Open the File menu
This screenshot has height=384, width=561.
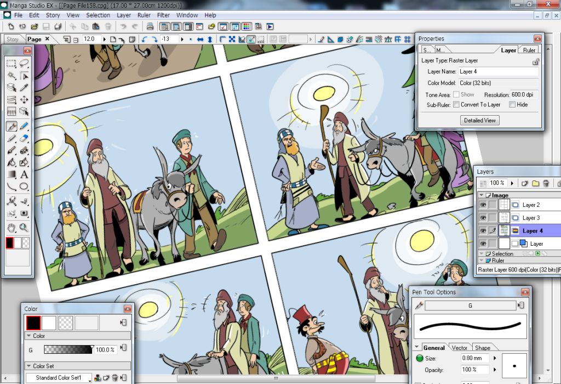coord(18,15)
